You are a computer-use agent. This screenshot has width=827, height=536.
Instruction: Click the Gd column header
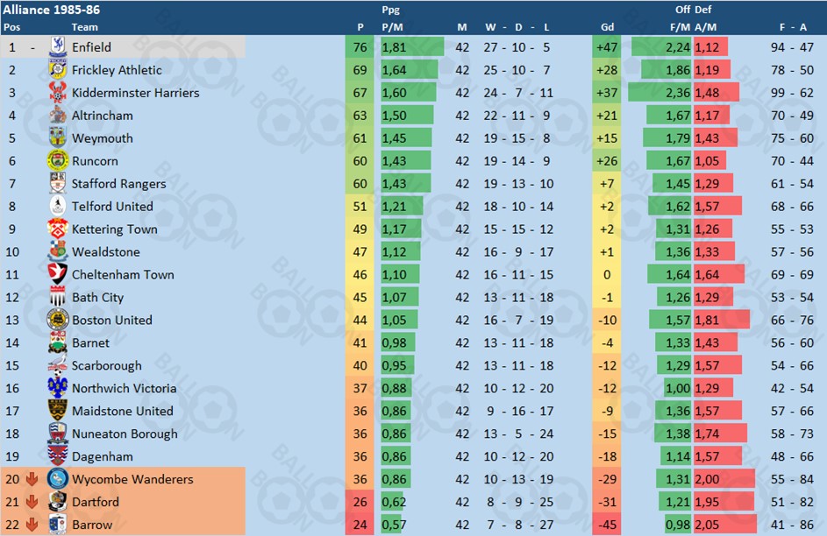[x=607, y=27]
